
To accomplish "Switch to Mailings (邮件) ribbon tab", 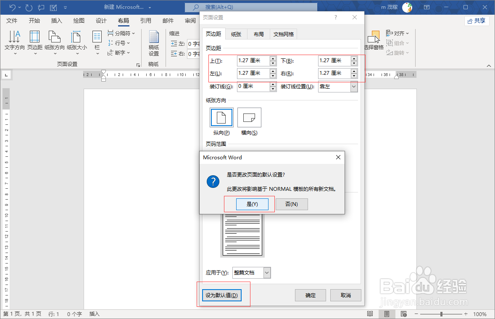I will coord(168,21).
